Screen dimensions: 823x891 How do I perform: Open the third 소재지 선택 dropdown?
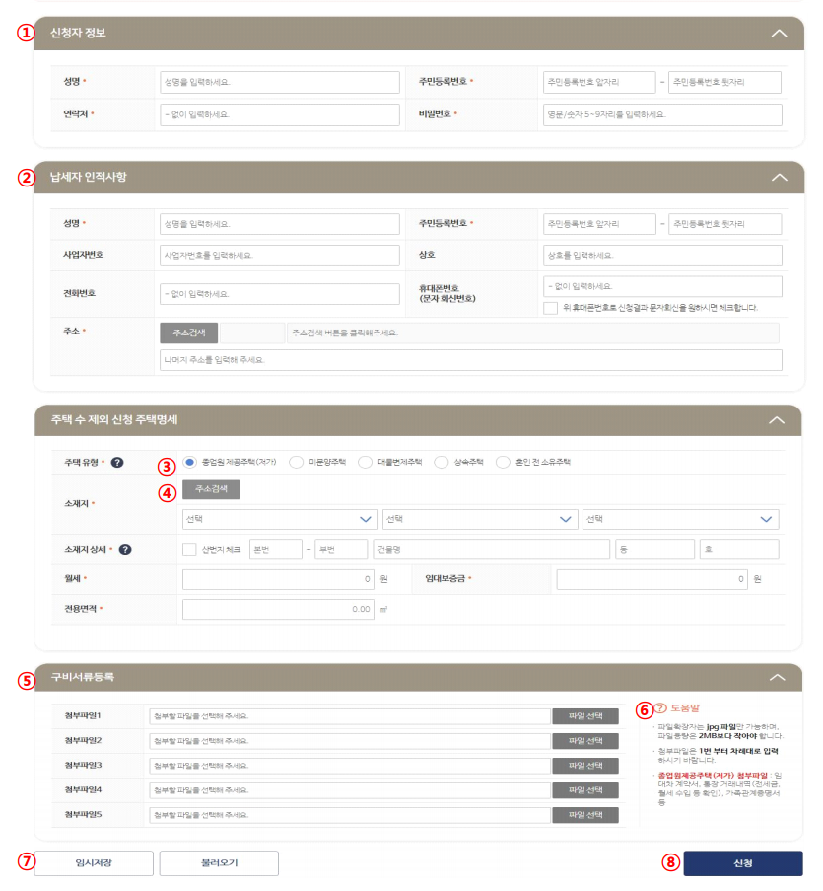[x=680, y=519]
